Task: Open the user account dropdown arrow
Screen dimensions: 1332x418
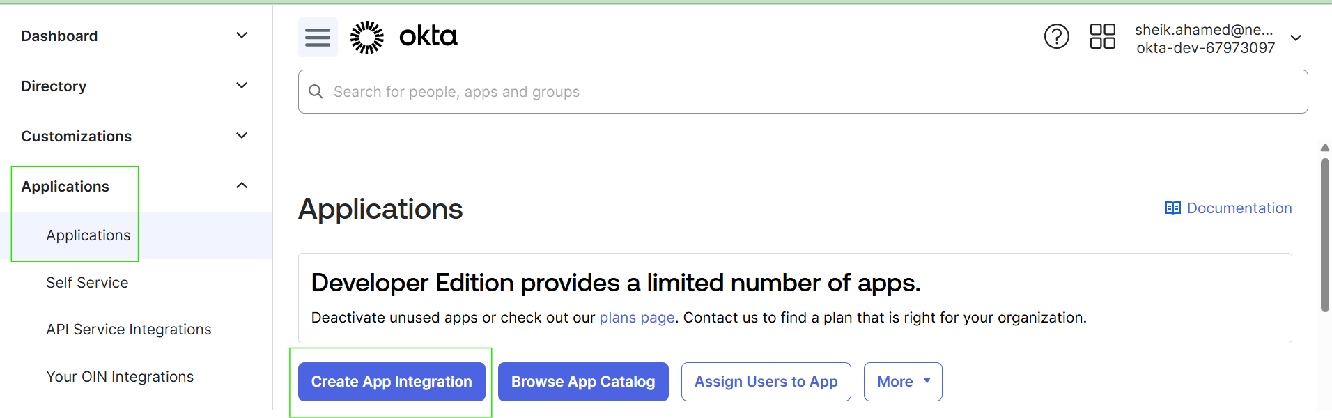Action: point(1296,38)
